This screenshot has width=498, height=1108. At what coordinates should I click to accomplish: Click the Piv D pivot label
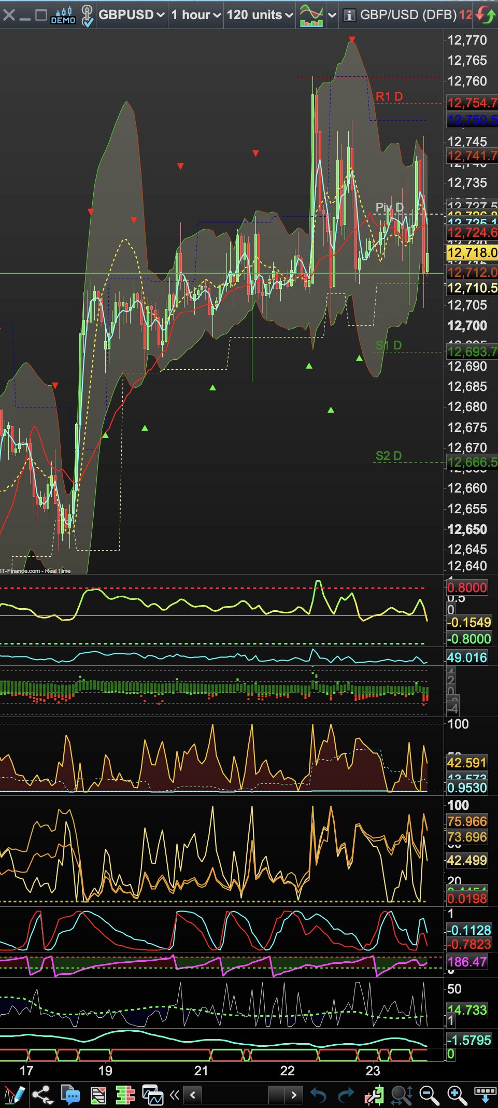pos(389,207)
